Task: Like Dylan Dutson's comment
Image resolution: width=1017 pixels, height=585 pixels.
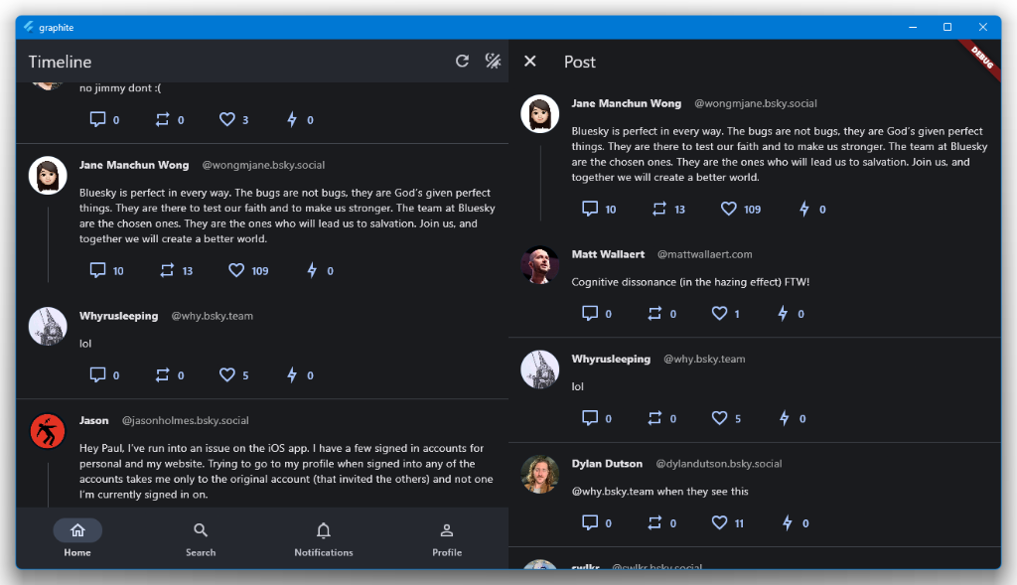Action: (x=719, y=522)
